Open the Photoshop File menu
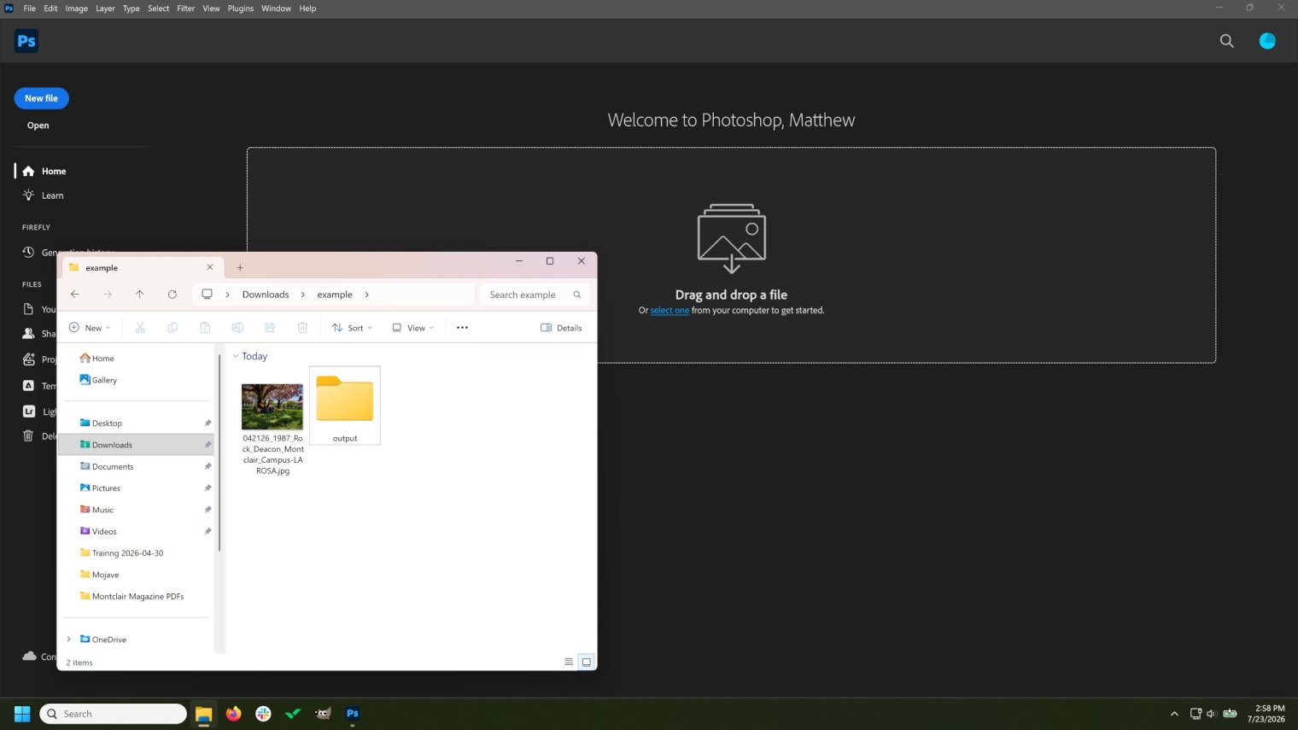This screenshot has width=1298, height=730. (30, 9)
